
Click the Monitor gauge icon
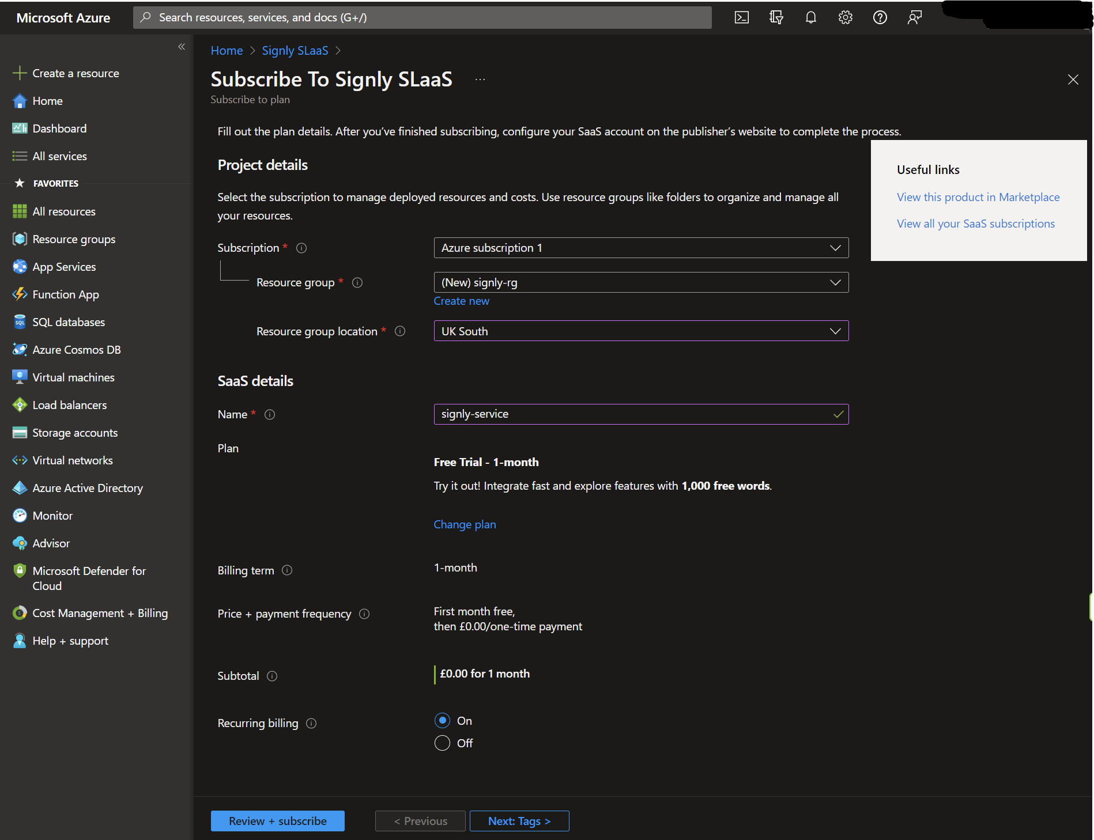coord(20,516)
